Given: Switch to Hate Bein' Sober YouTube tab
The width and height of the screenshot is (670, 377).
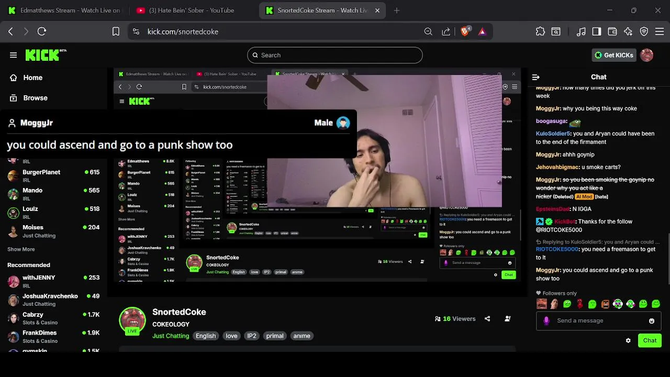Looking at the screenshot, I should pyautogui.click(x=191, y=10).
